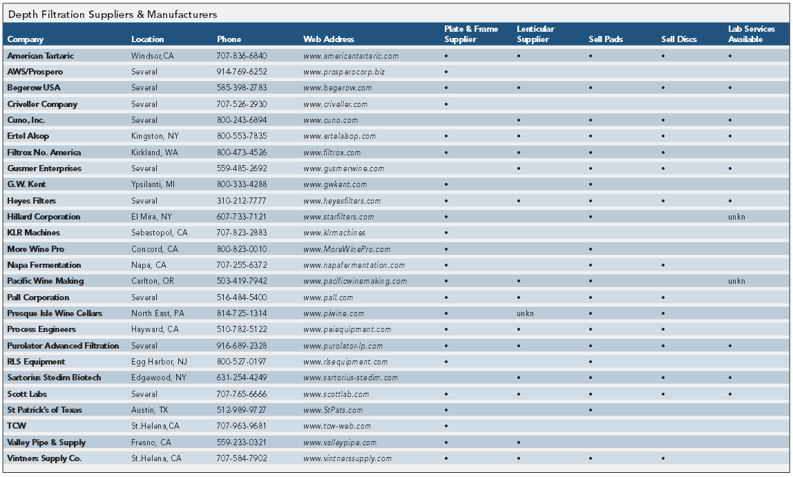Select the Sell Pads column header
Image resolution: width=793 pixels, height=477 pixels.
point(605,39)
